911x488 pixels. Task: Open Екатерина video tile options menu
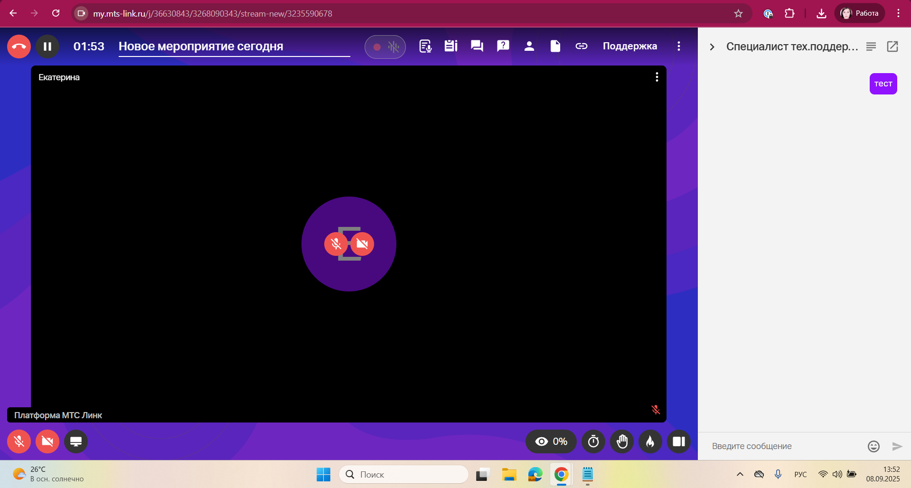coord(657,77)
